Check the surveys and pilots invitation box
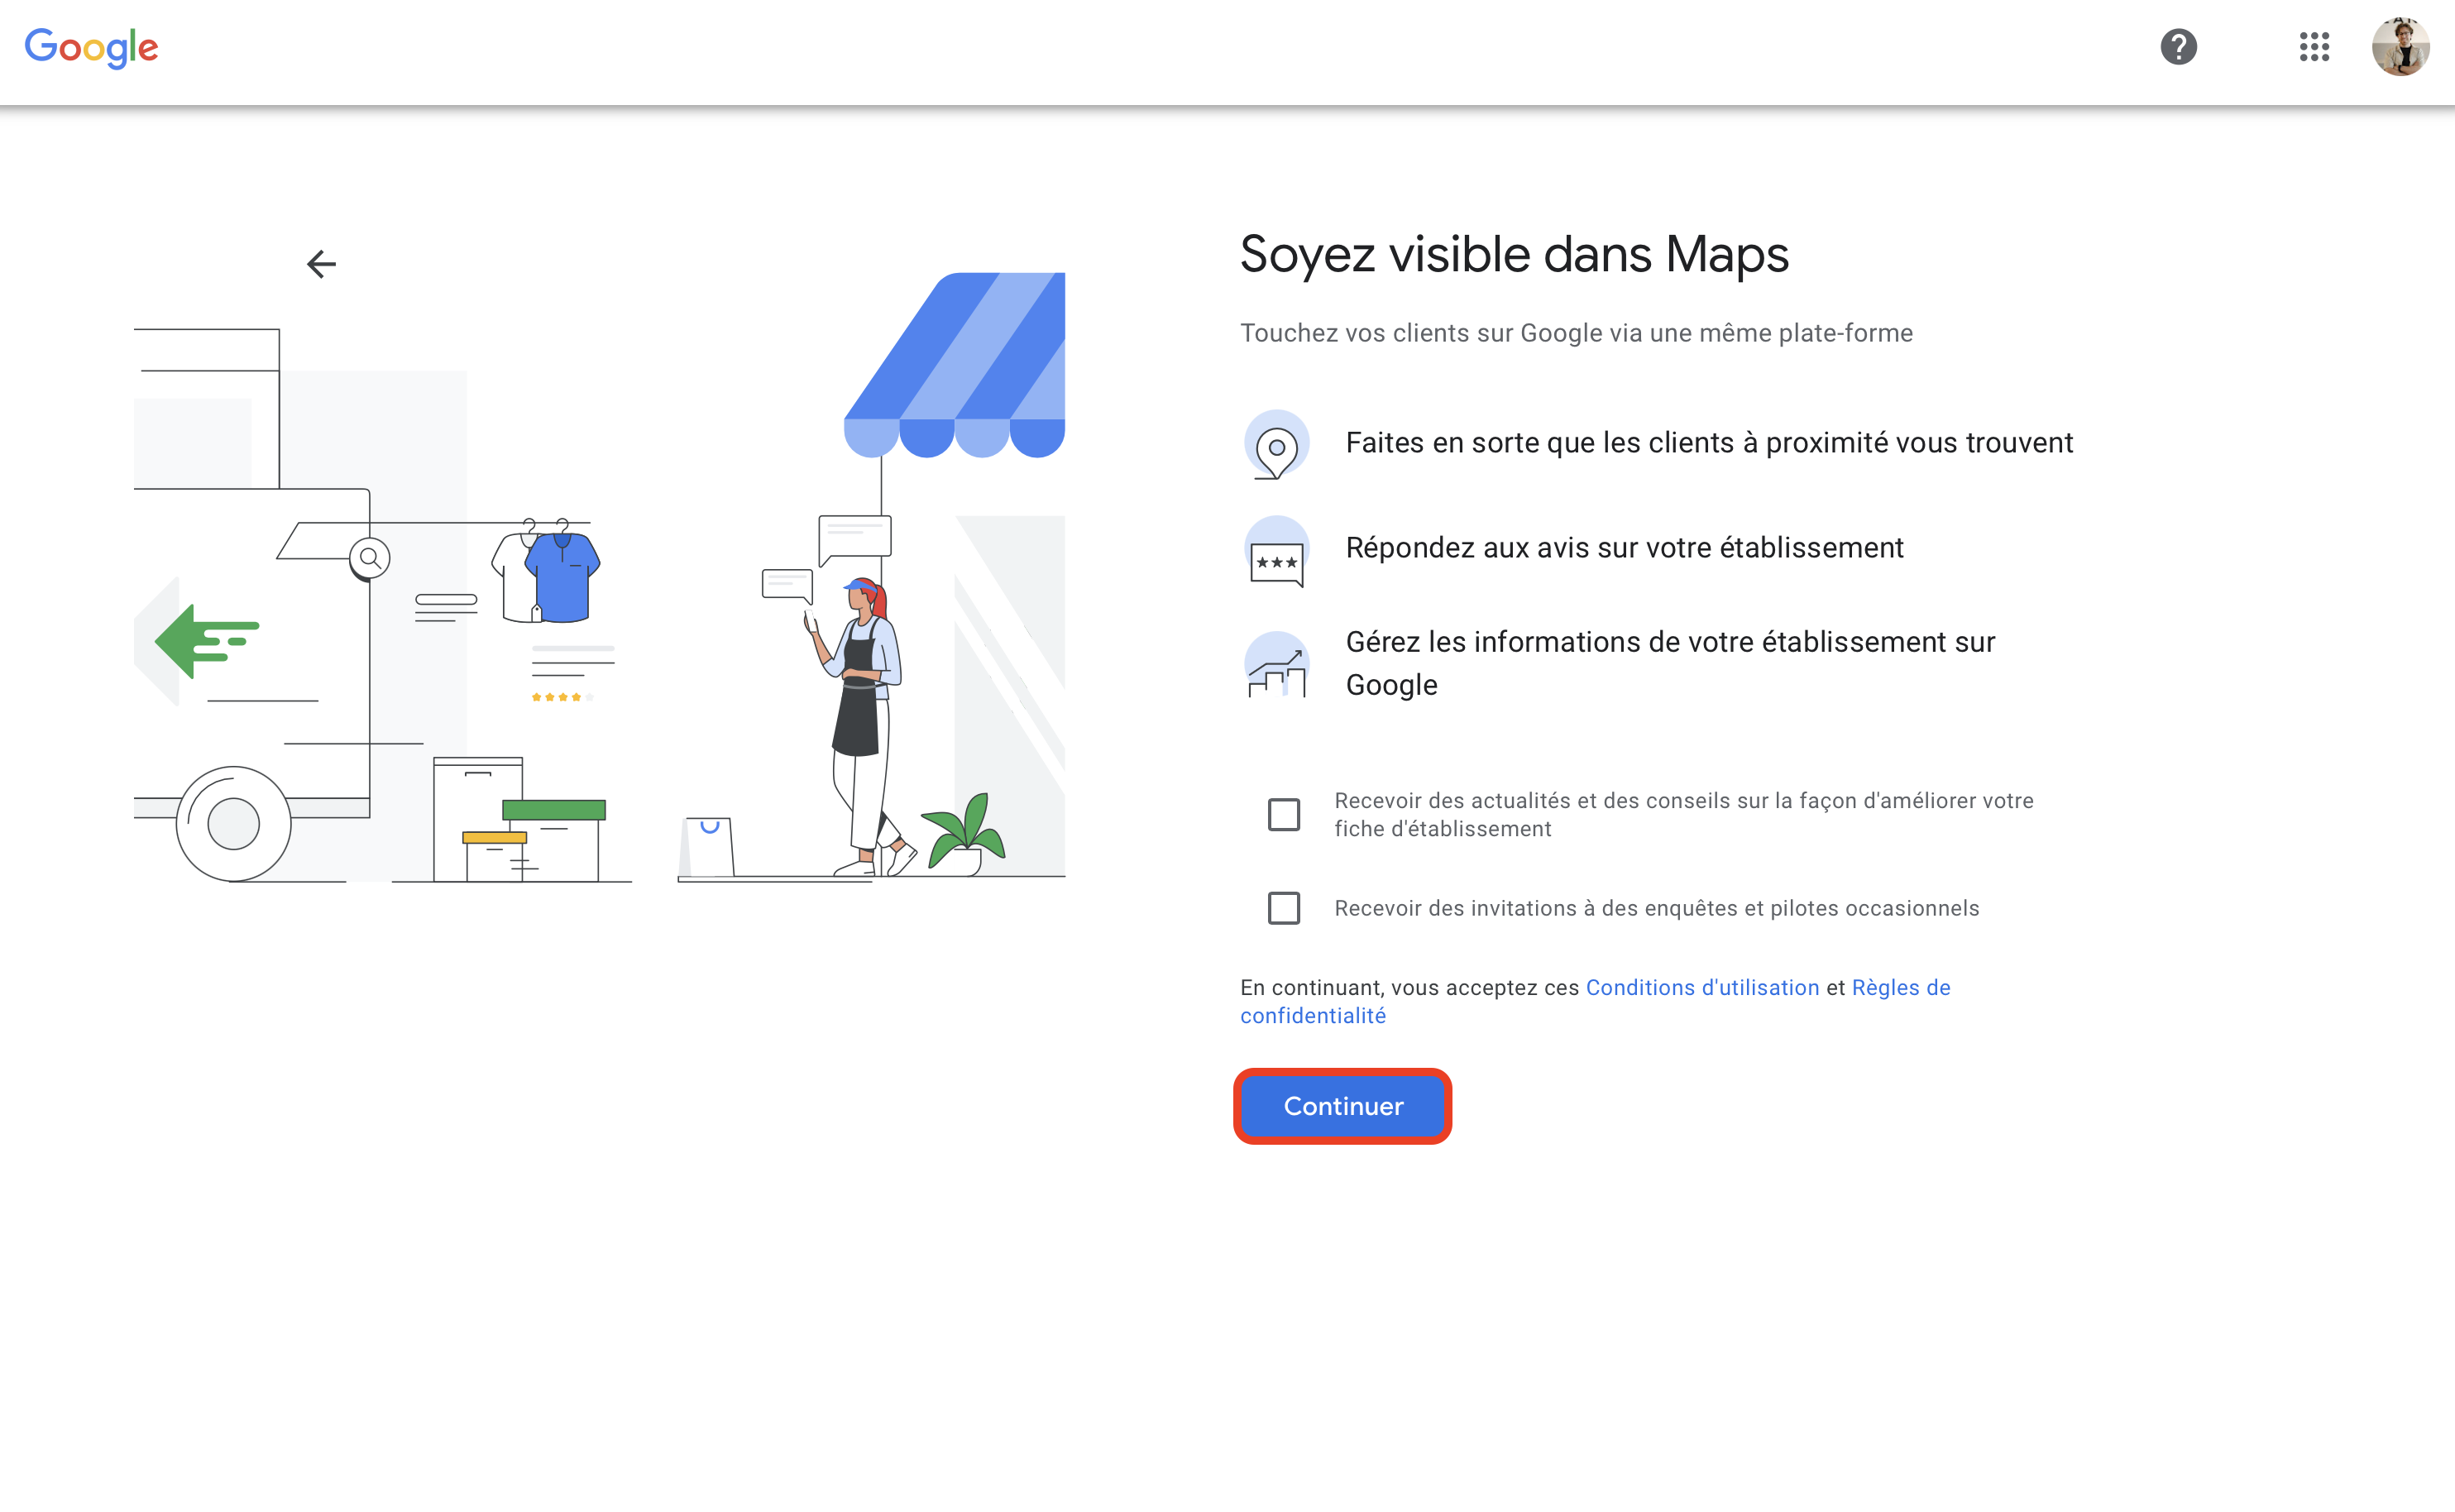2455x1512 pixels. pos(1284,908)
